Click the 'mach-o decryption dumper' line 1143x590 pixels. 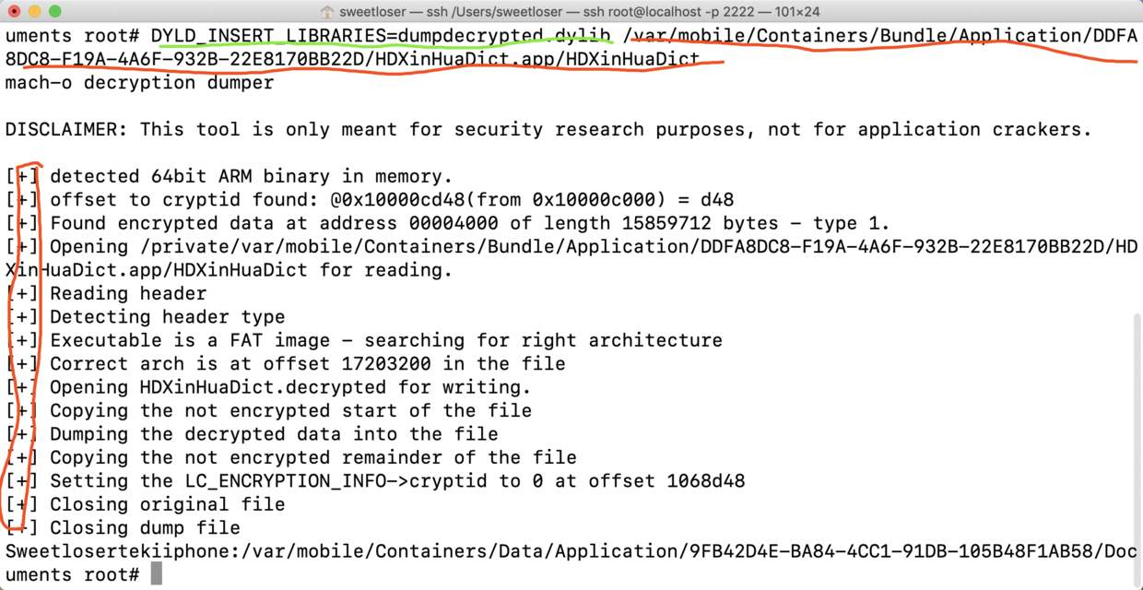(x=139, y=83)
